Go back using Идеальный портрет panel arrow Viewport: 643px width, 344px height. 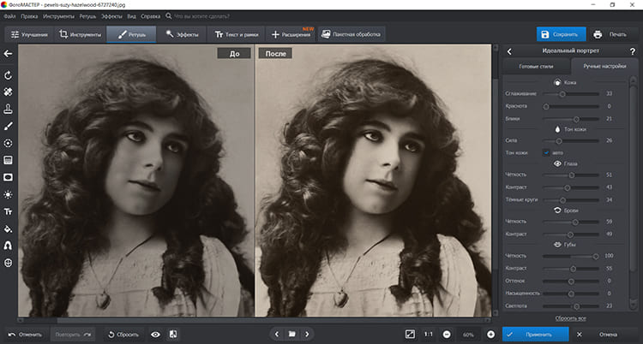click(508, 52)
